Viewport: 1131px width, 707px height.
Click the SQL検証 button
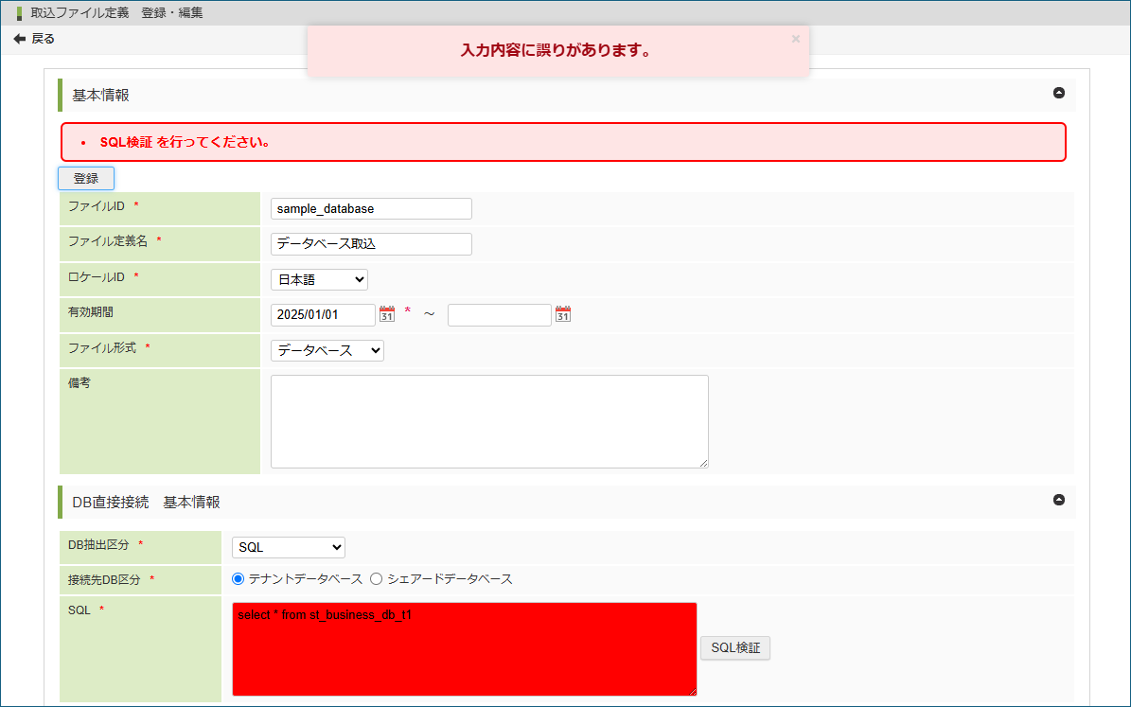pos(735,647)
